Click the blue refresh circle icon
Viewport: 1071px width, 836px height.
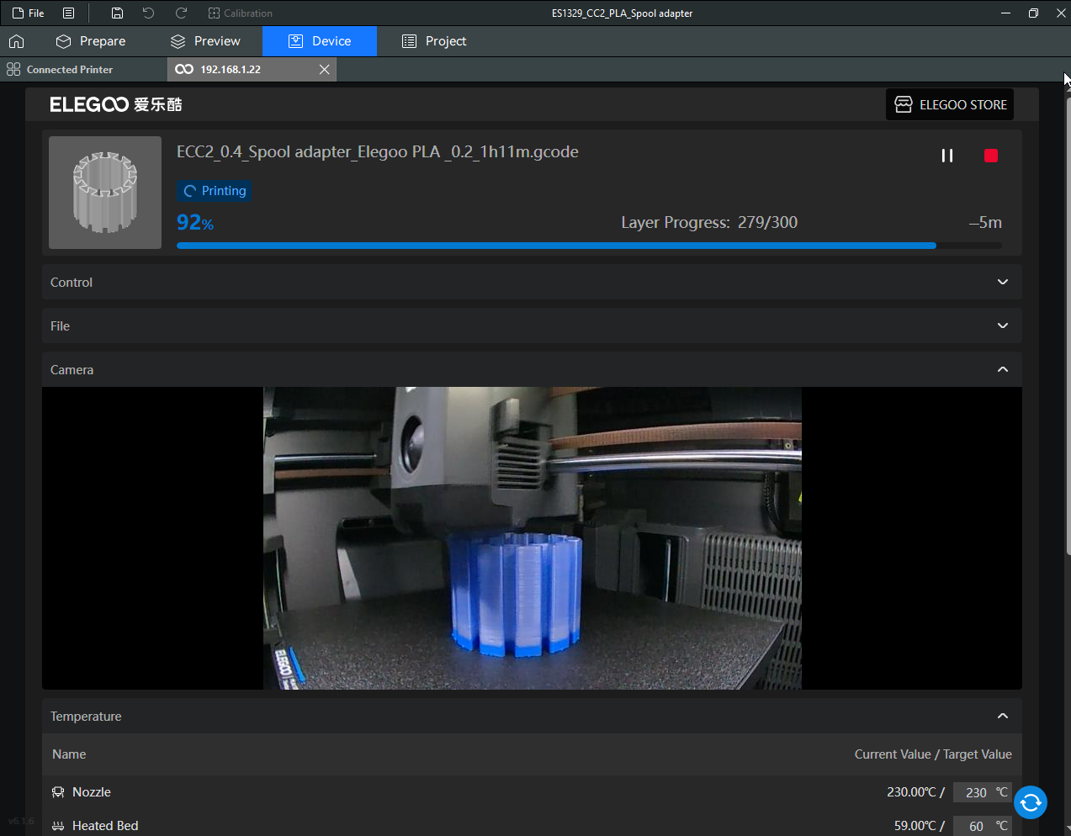pyautogui.click(x=1030, y=802)
